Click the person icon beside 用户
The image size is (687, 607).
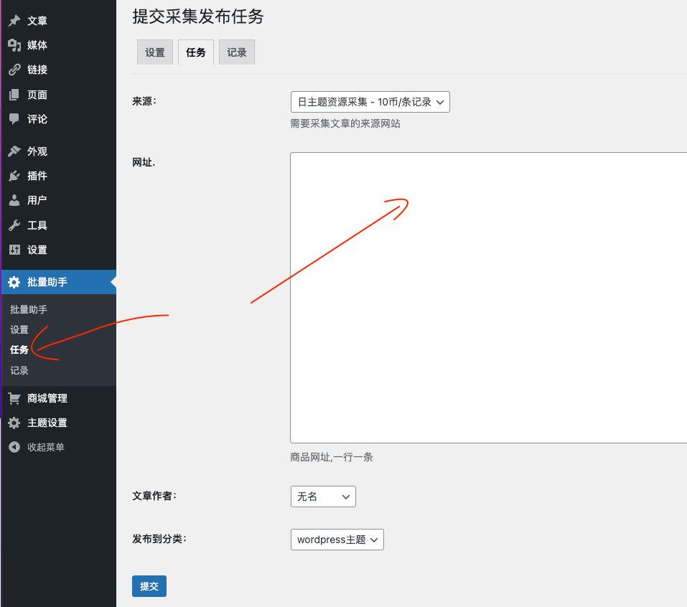14,201
